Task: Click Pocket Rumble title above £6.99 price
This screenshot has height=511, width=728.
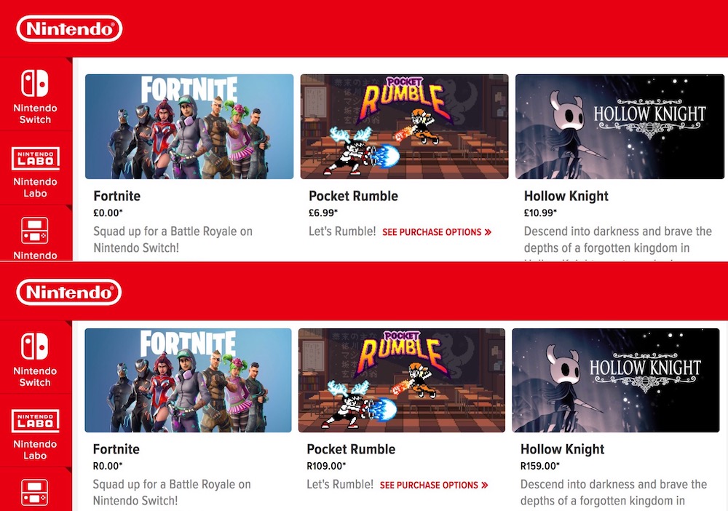Action: (x=353, y=196)
